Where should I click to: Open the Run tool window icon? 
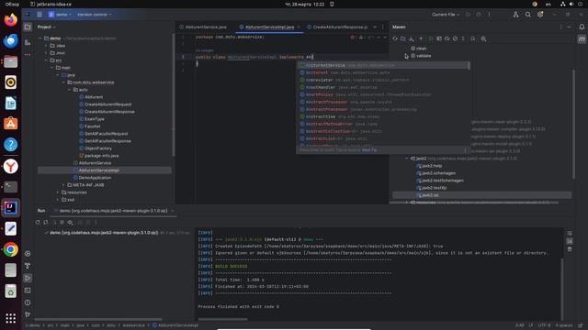(x=28, y=278)
